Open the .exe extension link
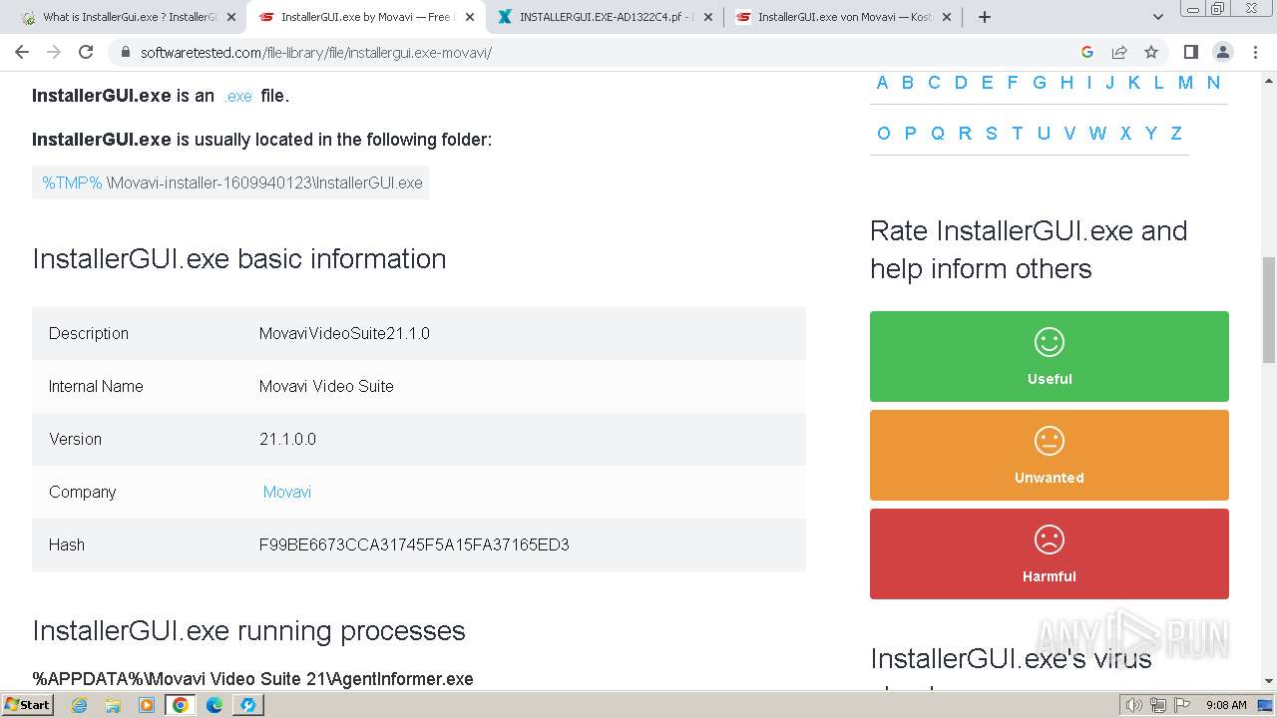The height and width of the screenshot is (718, 1277). (238, 96)
